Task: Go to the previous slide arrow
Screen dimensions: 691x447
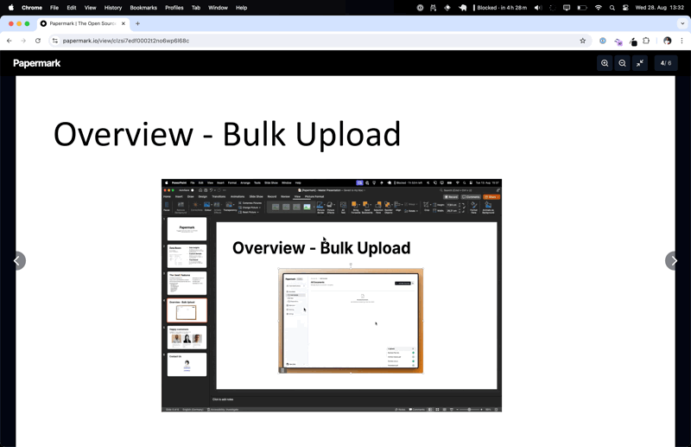Action: (x=17, y=260)
